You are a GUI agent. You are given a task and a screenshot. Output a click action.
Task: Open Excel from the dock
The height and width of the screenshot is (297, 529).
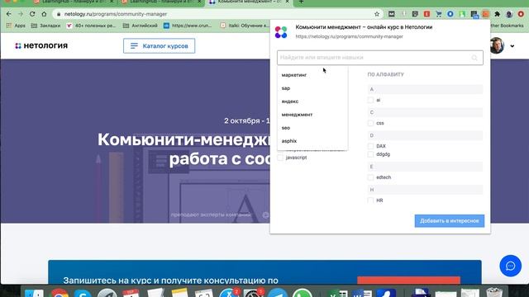tap(338, 294)
